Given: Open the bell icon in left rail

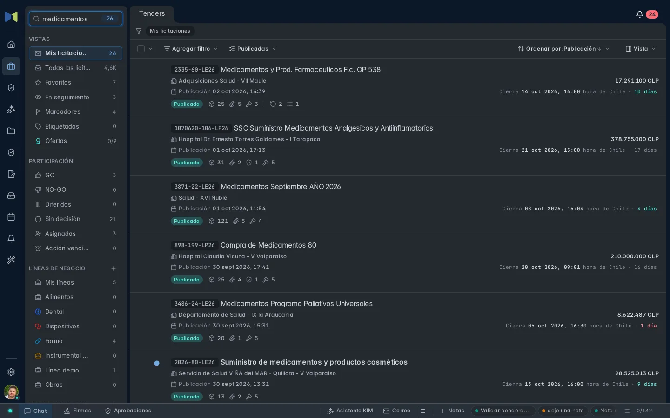Looking at the screenshot, I should tap(11, 239).
